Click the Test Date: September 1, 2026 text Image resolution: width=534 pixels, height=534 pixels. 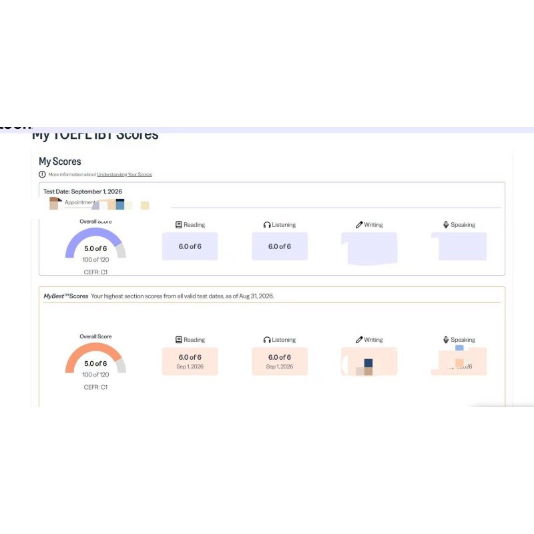82,192
